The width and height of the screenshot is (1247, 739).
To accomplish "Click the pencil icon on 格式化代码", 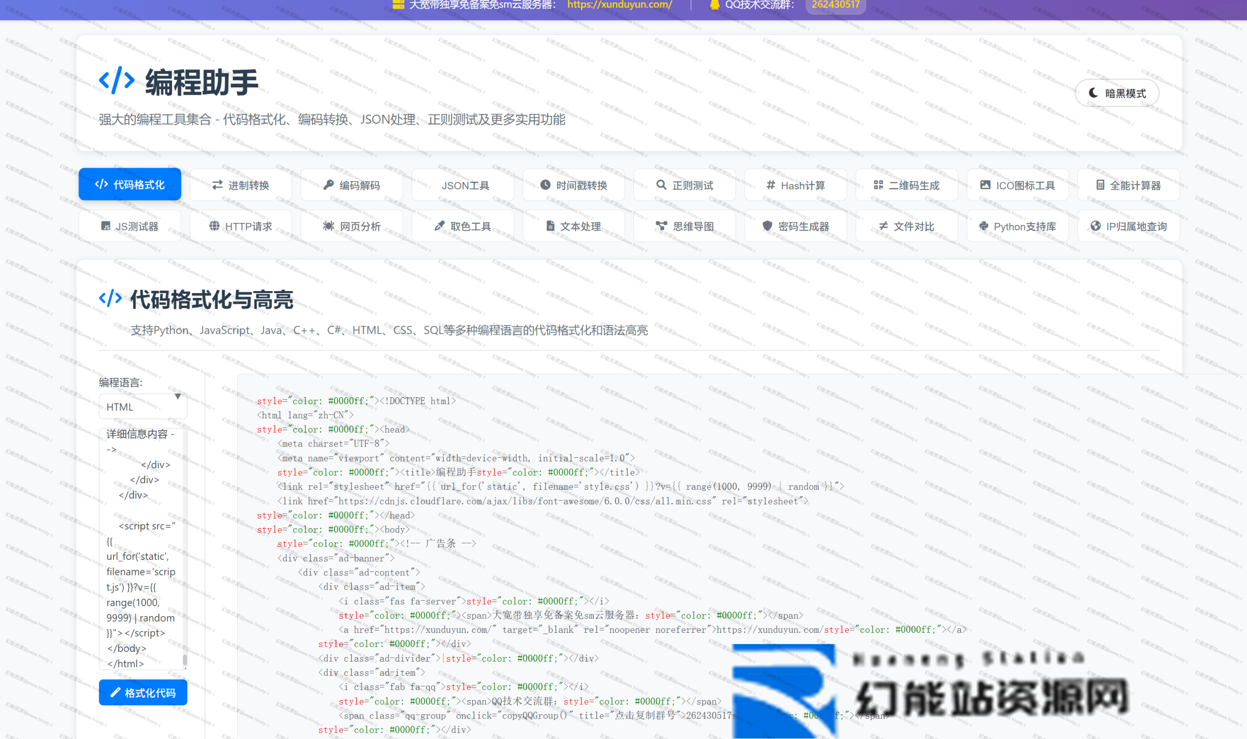I will (x=115, y=693).
